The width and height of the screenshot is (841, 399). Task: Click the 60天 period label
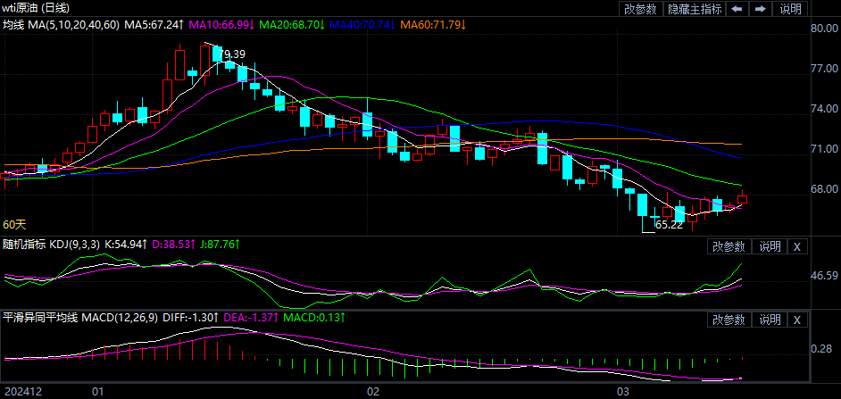coord(15,225)
